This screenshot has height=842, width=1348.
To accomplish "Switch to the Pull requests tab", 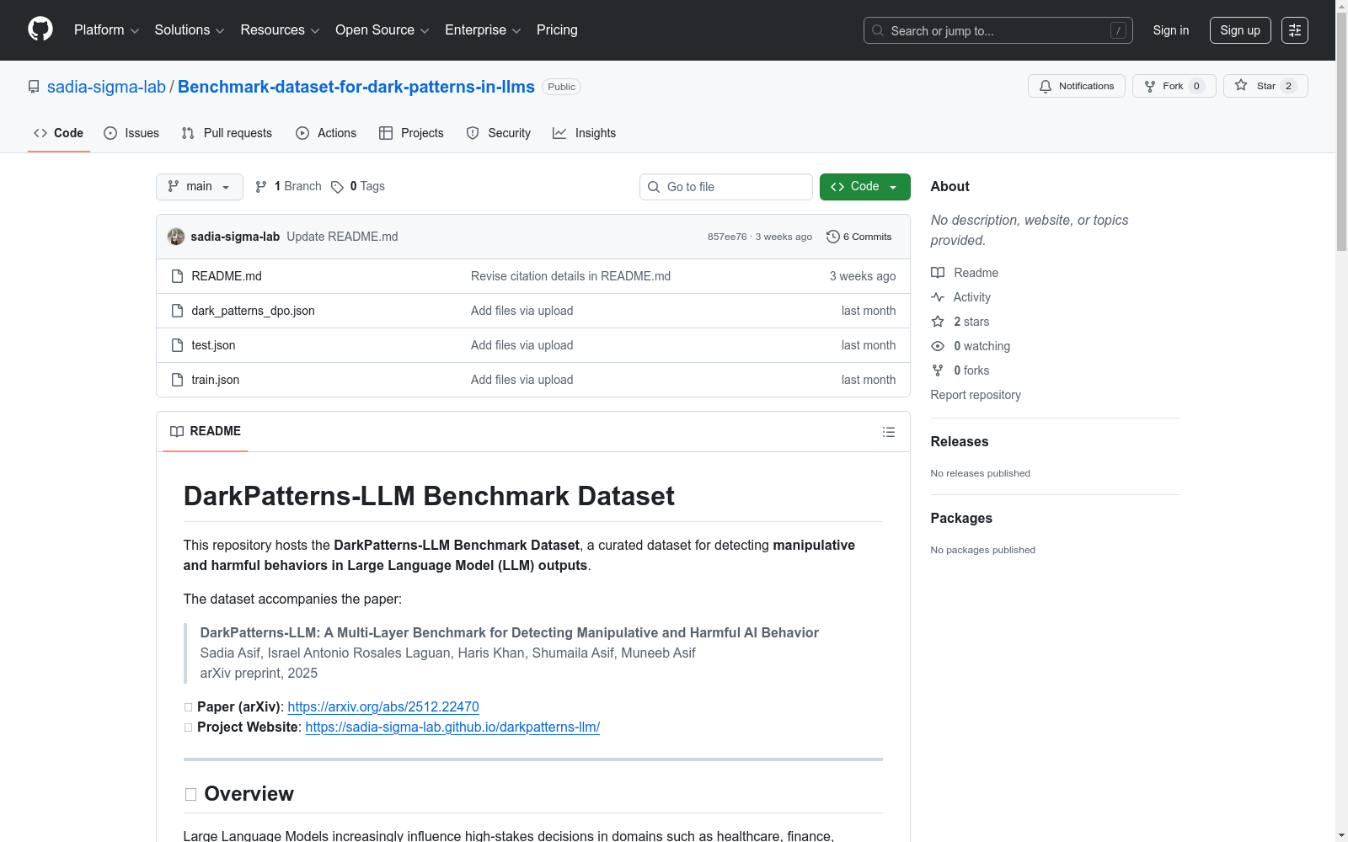I will (227, 133).
